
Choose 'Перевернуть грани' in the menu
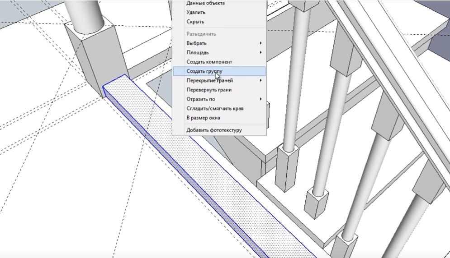[x=208, y=90]
